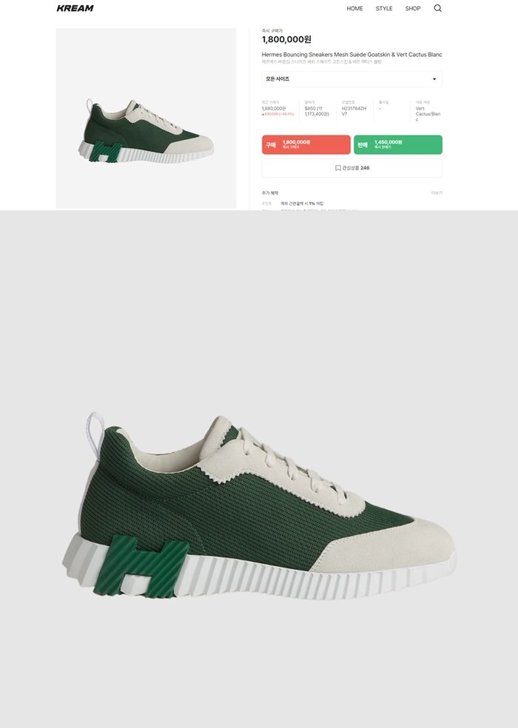The width and height of the screenshot is (518, 728).
Task: Select the small sneaker product thumbnail
Action: (x=146, y=118)
